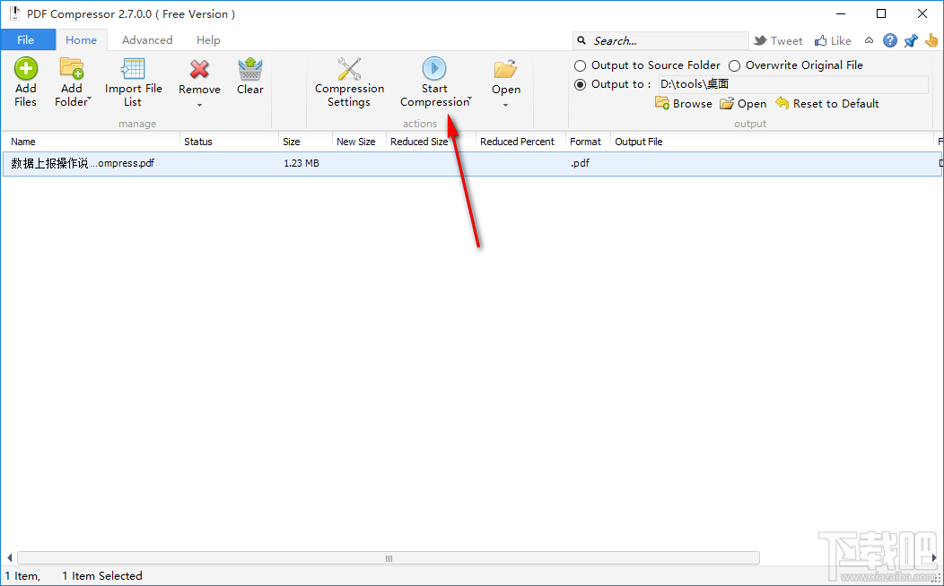The image size is (944, 586).
Task: Select Overwrite Original File option
Action: point(735,65)
